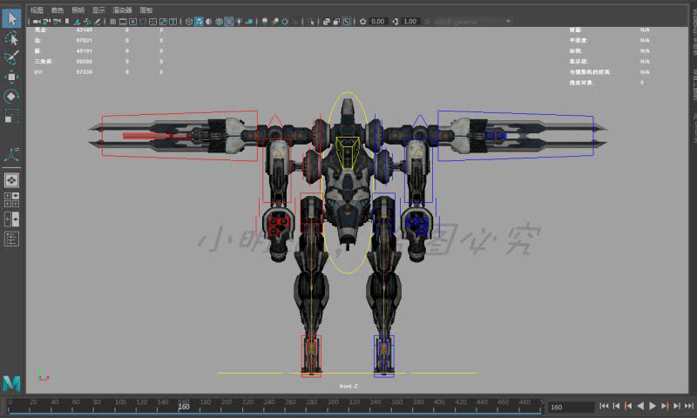The image size is (697, 418).
Task: Activate the Scale tool
Action: [x=11, y=116]
